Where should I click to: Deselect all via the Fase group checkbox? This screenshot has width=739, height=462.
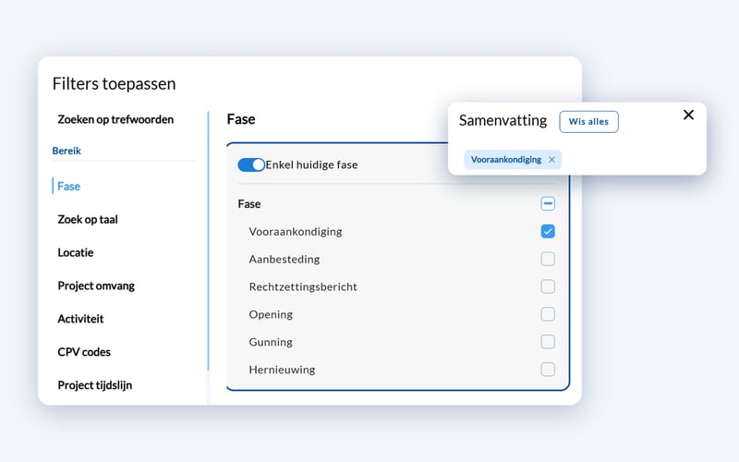point(548,203)
